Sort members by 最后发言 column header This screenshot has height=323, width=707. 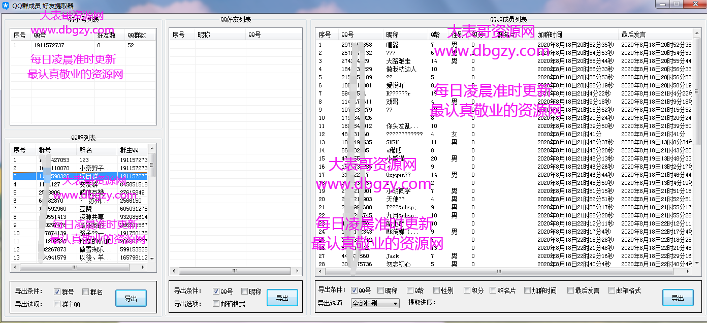[x=633, y=35]
